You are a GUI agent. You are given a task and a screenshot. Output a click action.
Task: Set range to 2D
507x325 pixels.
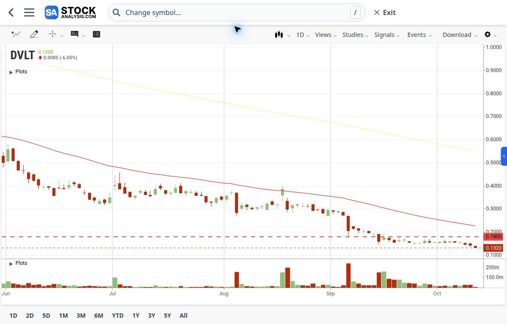pos(30,316)
